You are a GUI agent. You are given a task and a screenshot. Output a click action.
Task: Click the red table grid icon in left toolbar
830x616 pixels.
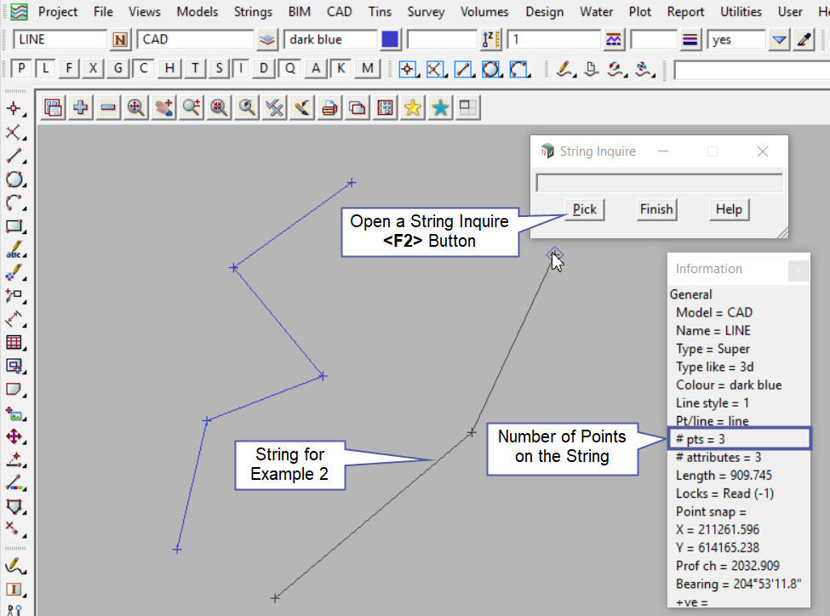14,342
